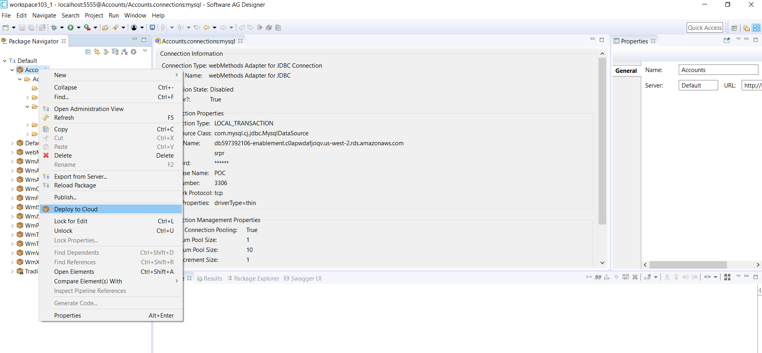The height and width of the screenshot is (353, 762).
Task: Switch to the Package Explorer tab
Action: tap(253, 279)
